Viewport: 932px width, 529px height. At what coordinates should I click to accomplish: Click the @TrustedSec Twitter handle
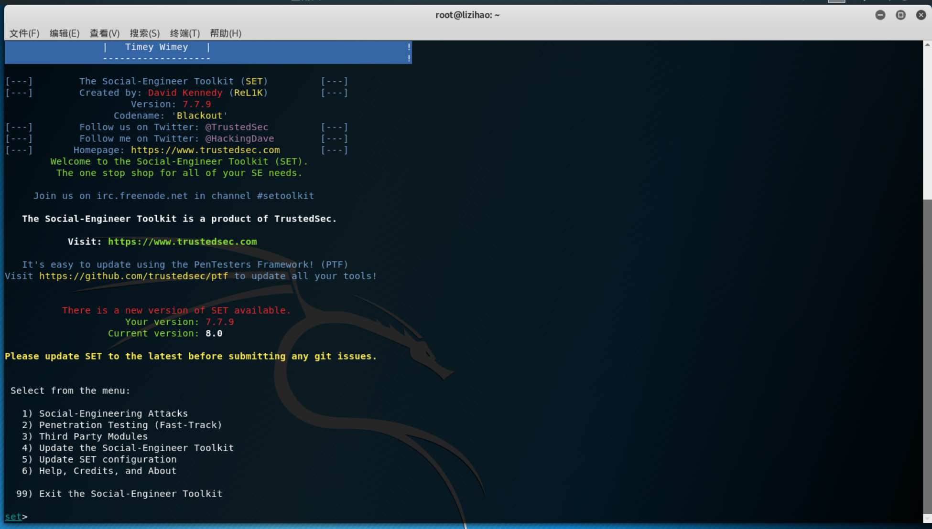coord(237,127)
